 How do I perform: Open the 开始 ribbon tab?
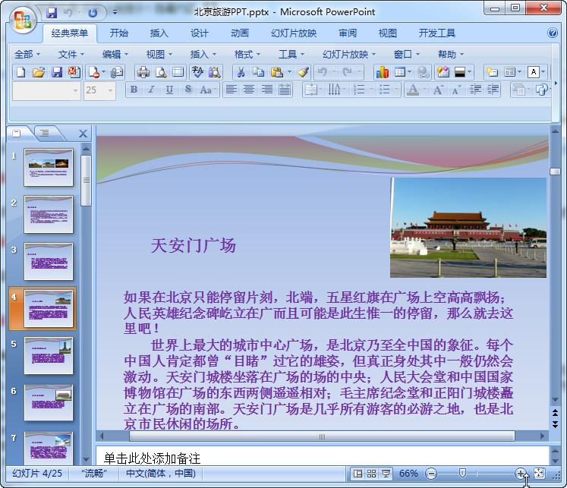tap(119, 33)
